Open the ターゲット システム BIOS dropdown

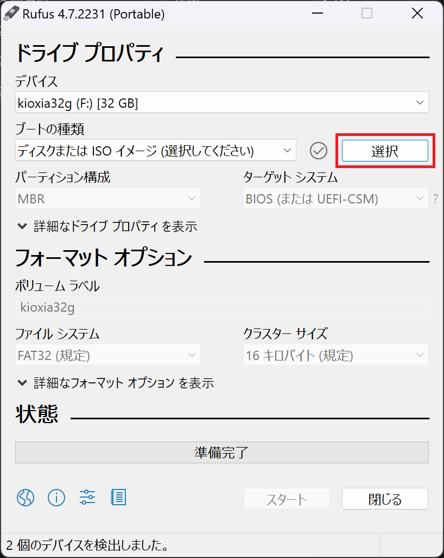(335, 199)
